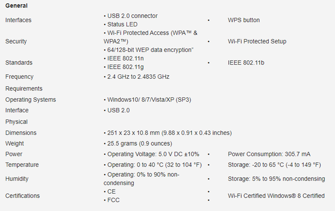335x211 pixels.
Task: Click the Physical subheading
Action: (16, 122)
